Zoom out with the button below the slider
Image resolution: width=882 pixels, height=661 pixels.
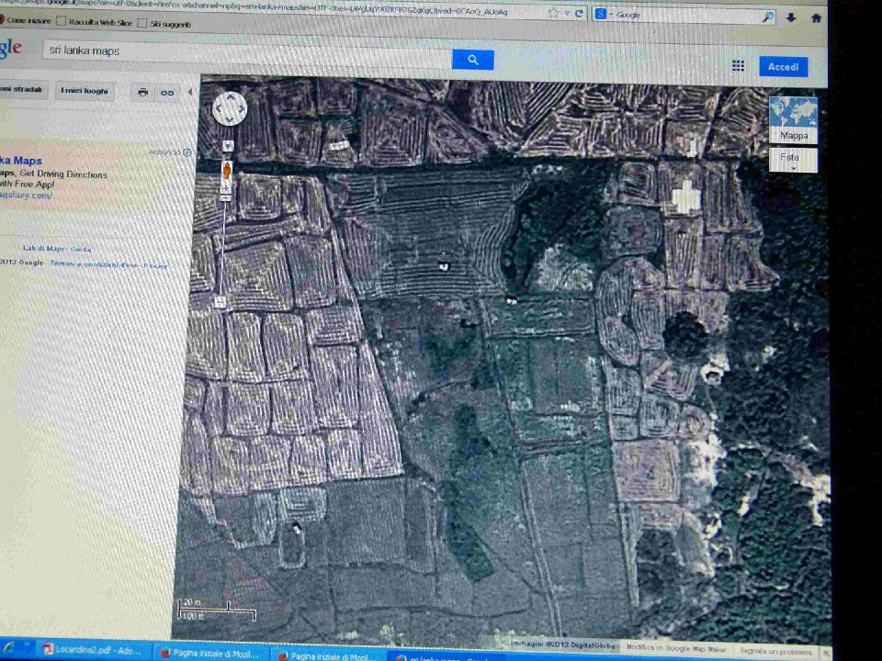pos(220,302)
